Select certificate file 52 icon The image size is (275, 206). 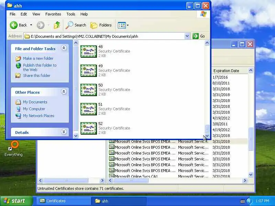point(89,128)
